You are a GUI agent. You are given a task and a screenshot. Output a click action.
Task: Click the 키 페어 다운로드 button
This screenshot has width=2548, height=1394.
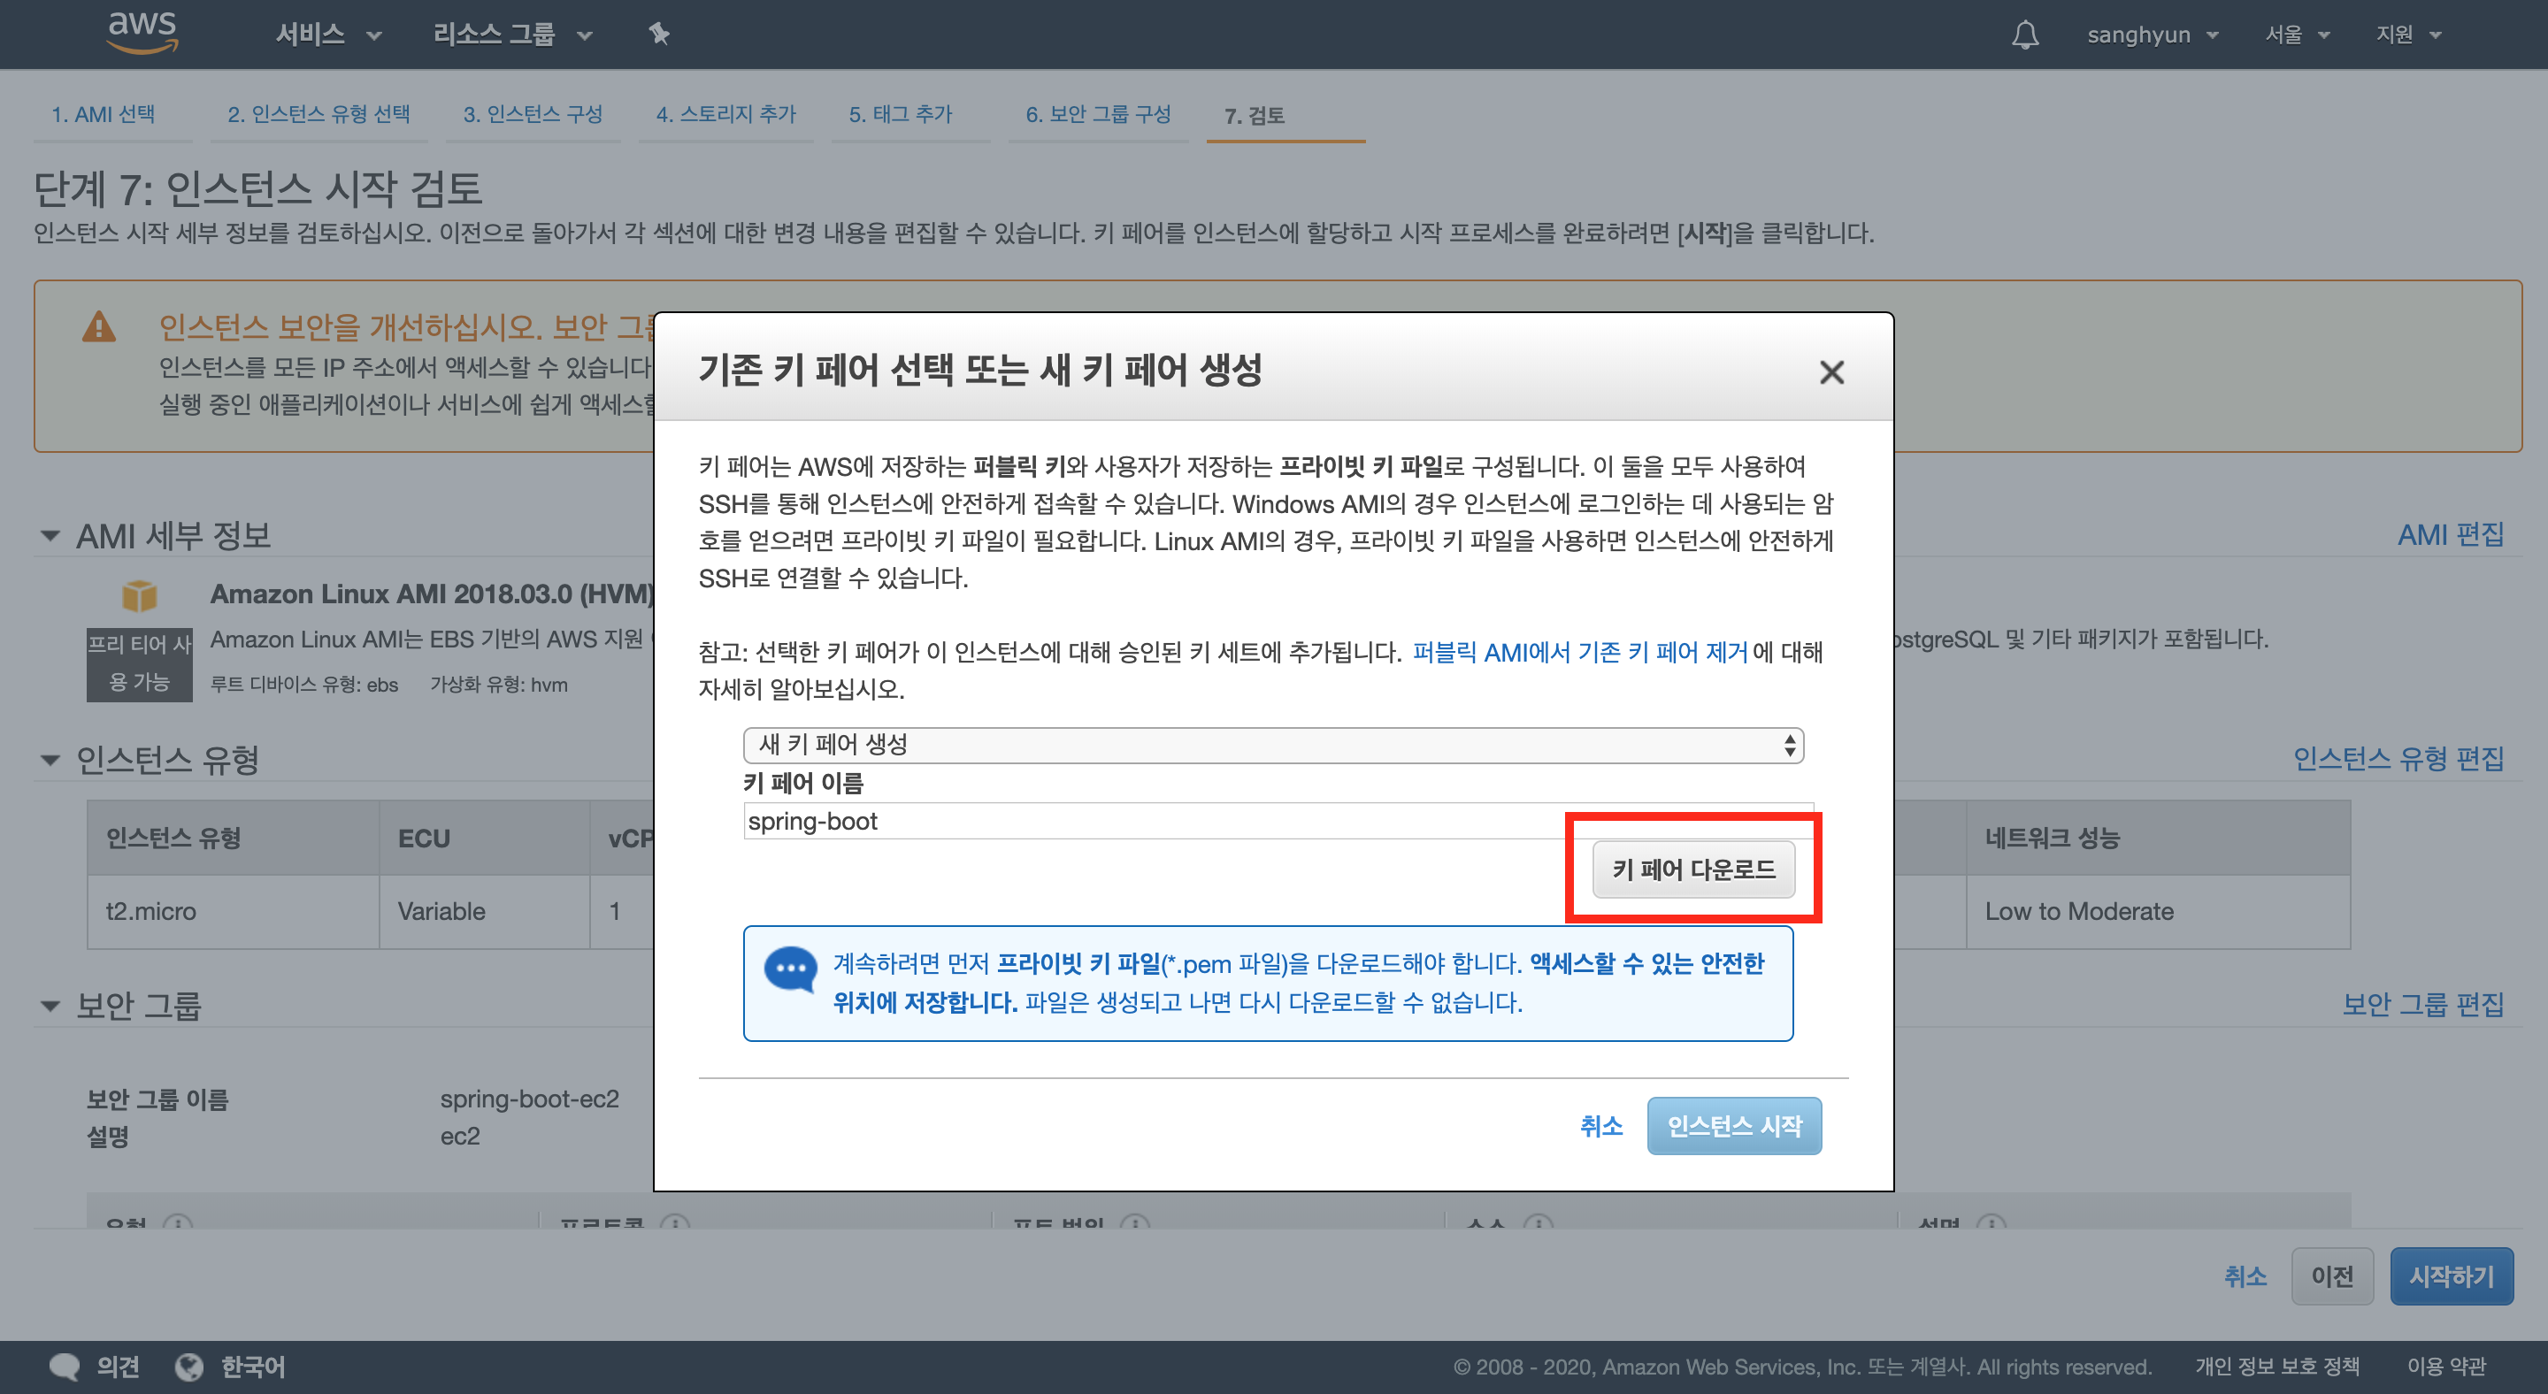(x=1692, y=869)
